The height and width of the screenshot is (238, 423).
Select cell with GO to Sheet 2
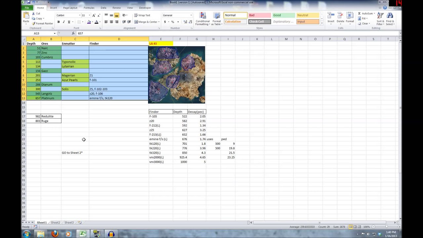(x=75, y=153)
